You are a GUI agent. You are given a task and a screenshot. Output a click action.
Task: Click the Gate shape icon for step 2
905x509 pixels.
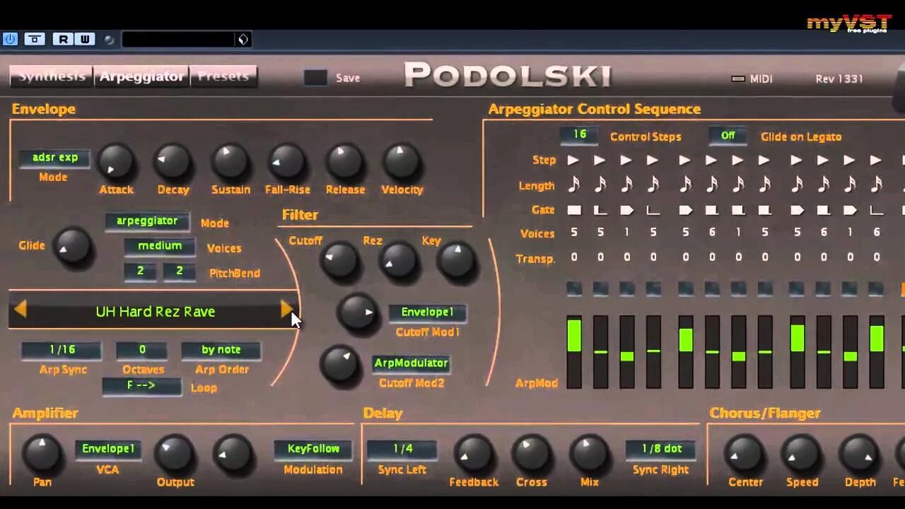click(x=600, y=210)
